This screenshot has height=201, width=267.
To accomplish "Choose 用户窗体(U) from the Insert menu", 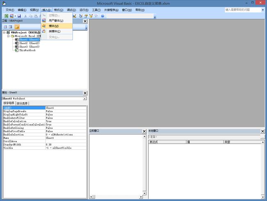I will (x=57, y=21).
